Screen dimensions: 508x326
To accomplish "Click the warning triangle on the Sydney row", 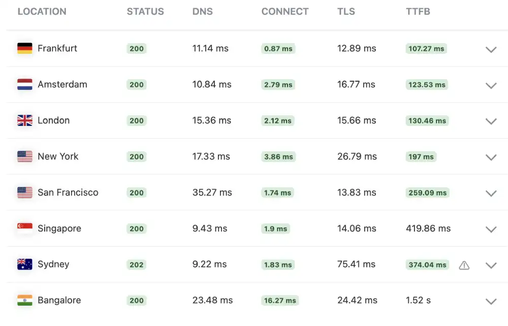I will [x=464, y=265].
